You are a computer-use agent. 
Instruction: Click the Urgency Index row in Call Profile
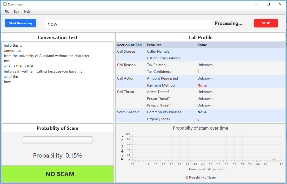click(x=158, y=119)
